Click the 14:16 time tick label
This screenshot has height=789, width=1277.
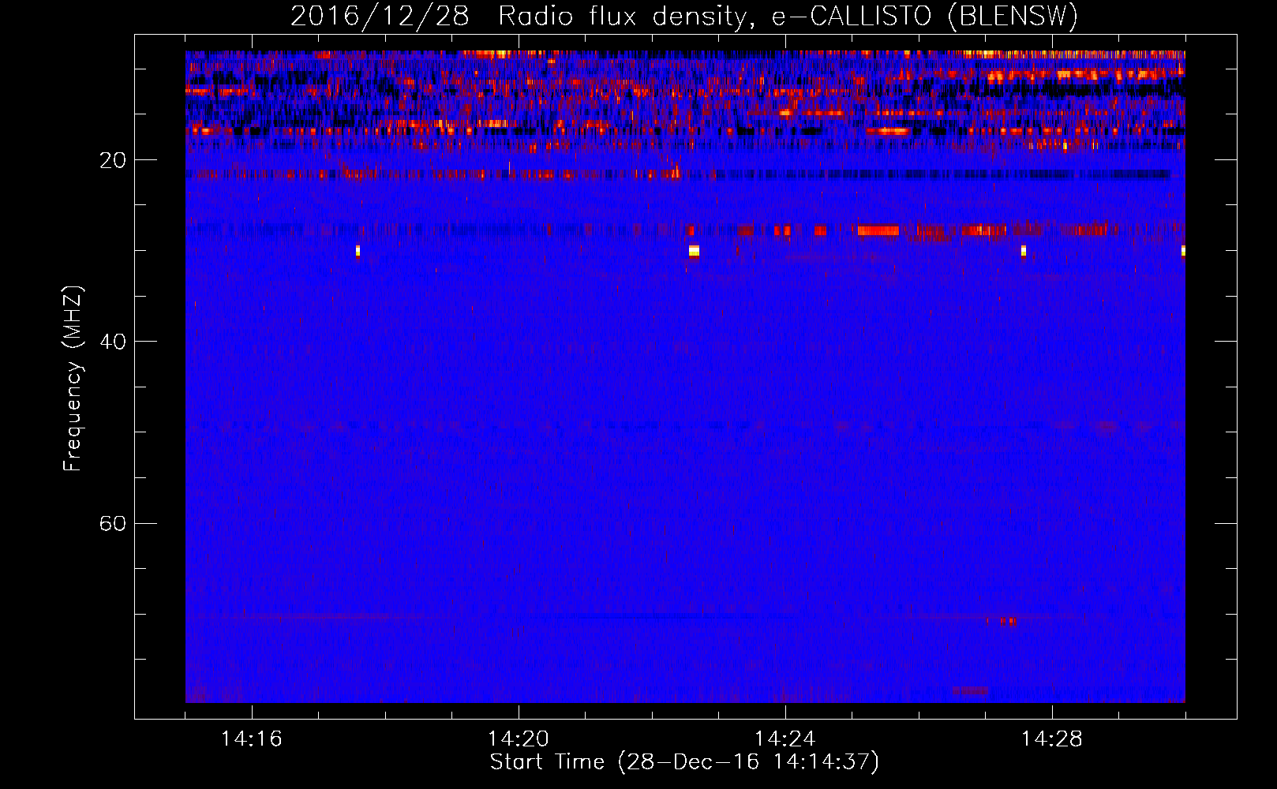point(252,739)
